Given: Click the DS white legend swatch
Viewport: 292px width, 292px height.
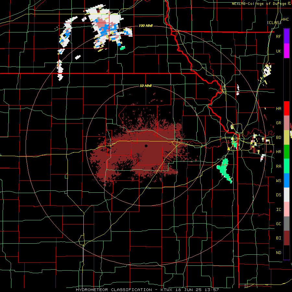Looking at the screenshot, I should 286,195.
